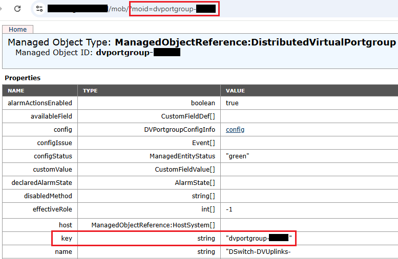This screenshot has width=398, height=259.
Task: Click the browser reload button
Action: click(17, 9)
